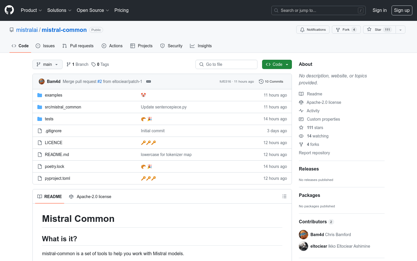Open the README outline list icon

[x=284, y=196]
